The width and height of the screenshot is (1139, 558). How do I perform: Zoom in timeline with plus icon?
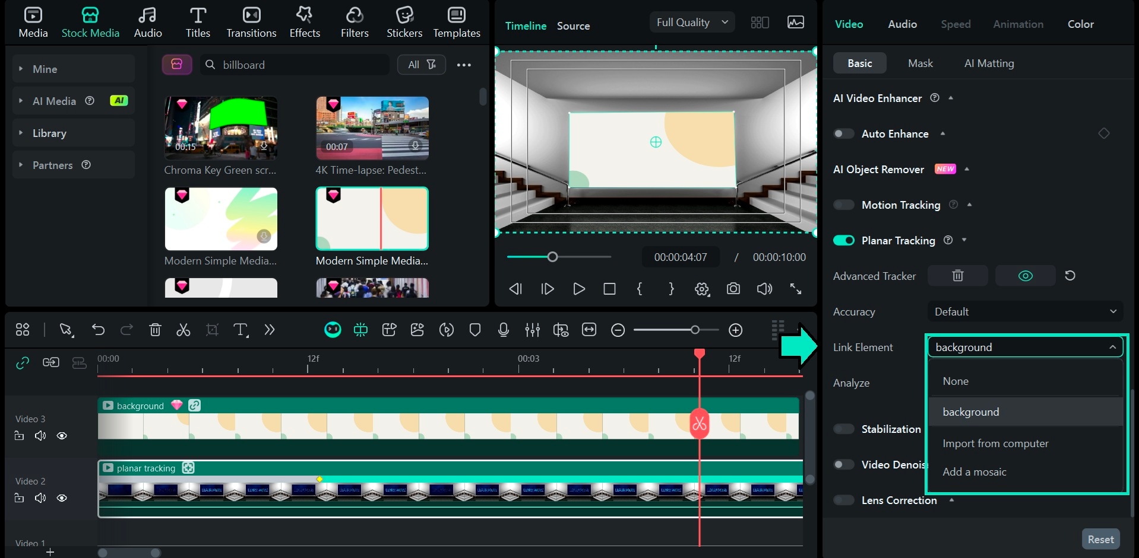736,330
